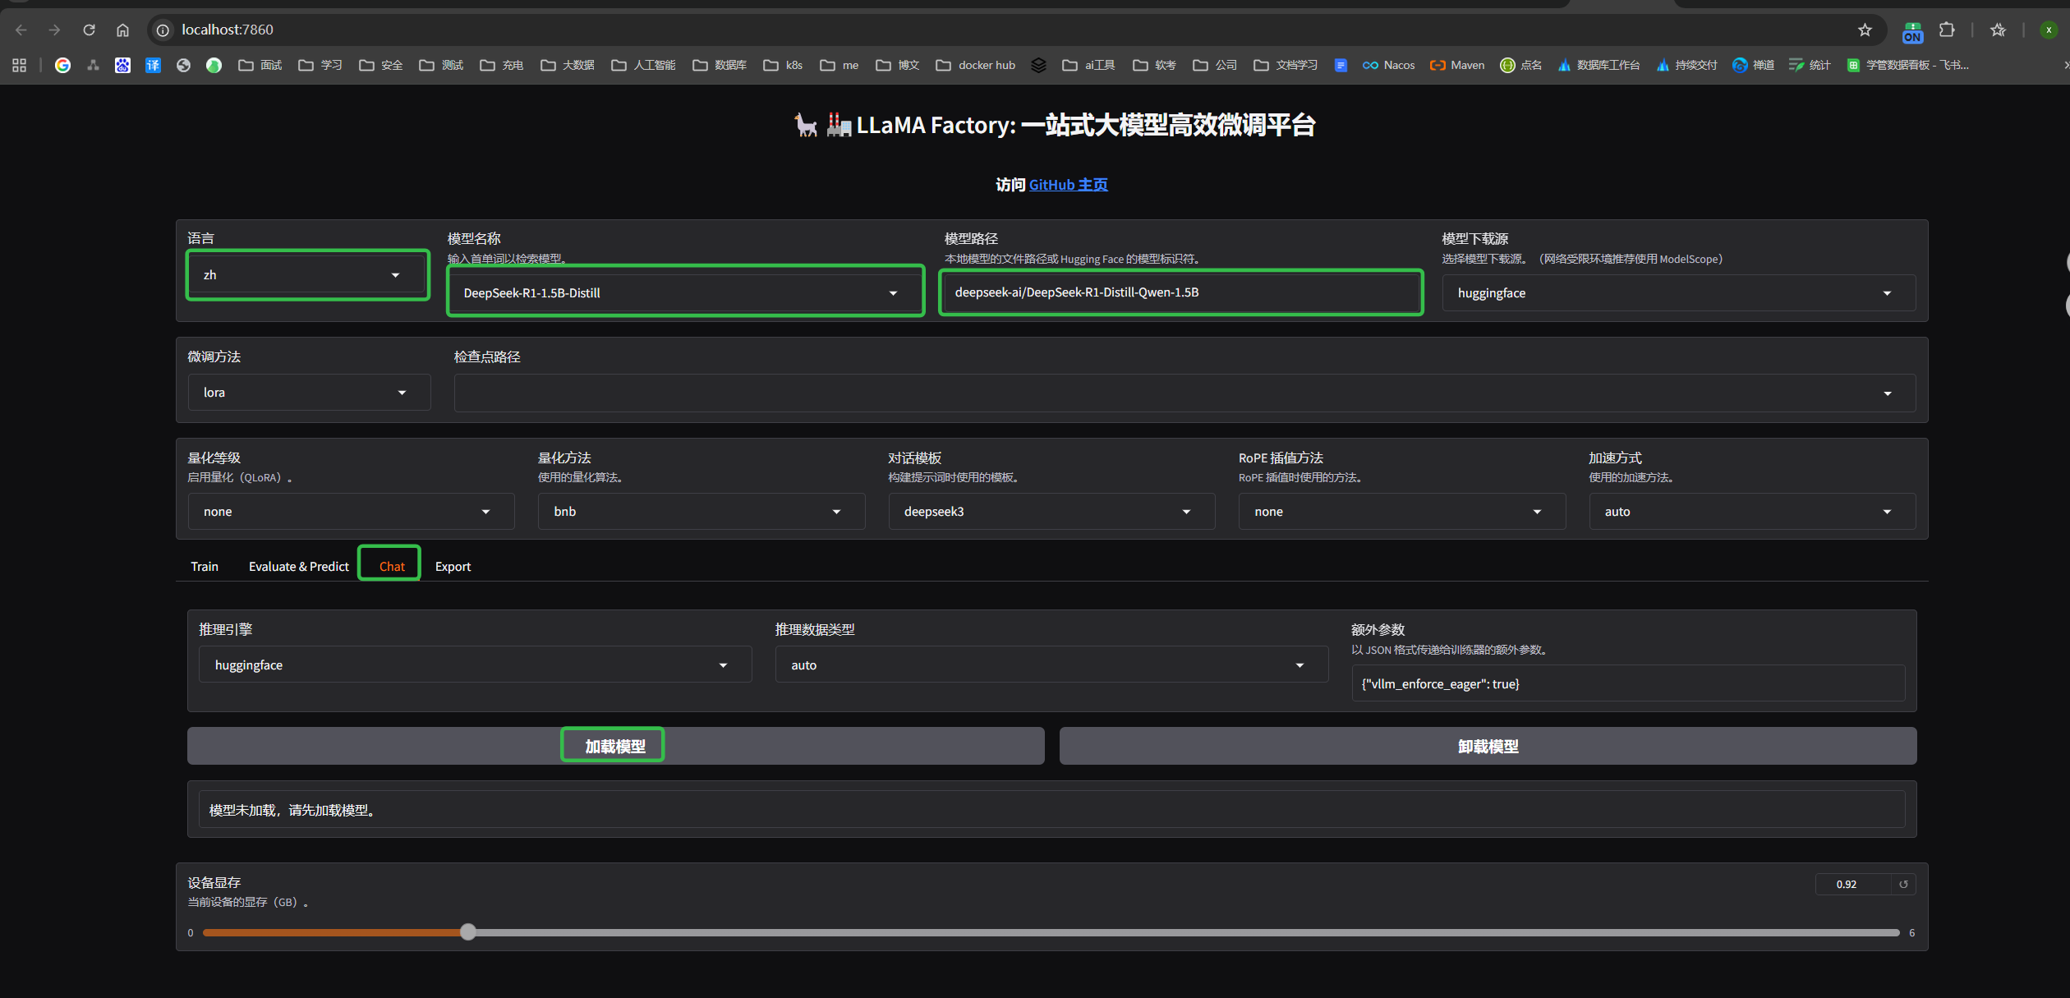Image resolution: width=2070 pixels, height=998 pixels.
Task: Open the stacked-layers bookmark icon
Action: 1038,65
